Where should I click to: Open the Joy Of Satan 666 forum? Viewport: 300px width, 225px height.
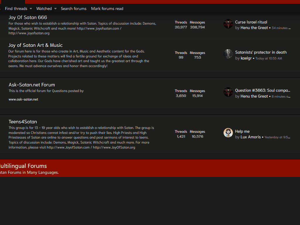click(x=28, y=17)
